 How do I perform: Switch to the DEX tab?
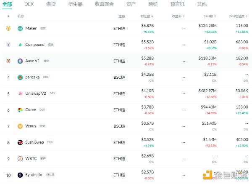29,4
